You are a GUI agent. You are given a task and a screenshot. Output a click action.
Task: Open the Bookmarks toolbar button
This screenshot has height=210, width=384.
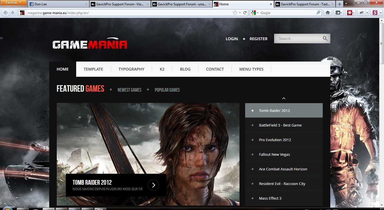[x=338, y=13]
